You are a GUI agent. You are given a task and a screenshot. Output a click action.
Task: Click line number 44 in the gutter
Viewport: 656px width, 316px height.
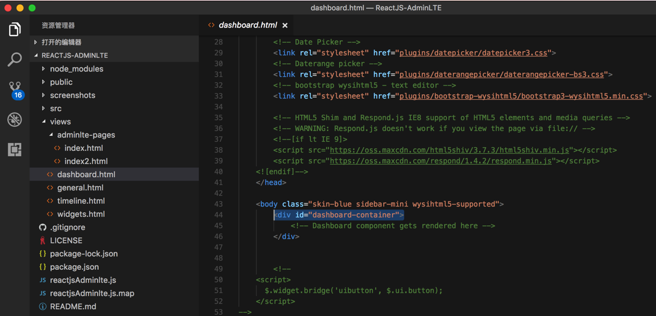pos(218,215)
